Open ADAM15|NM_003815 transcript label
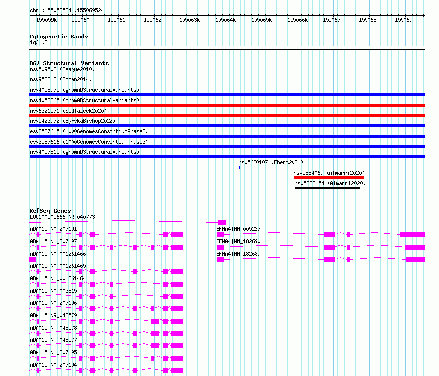This screenshot has width=439, height=376. click(x=53, y=291)
